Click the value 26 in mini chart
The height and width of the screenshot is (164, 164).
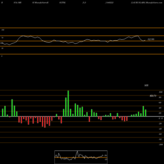tap(106, 155)
